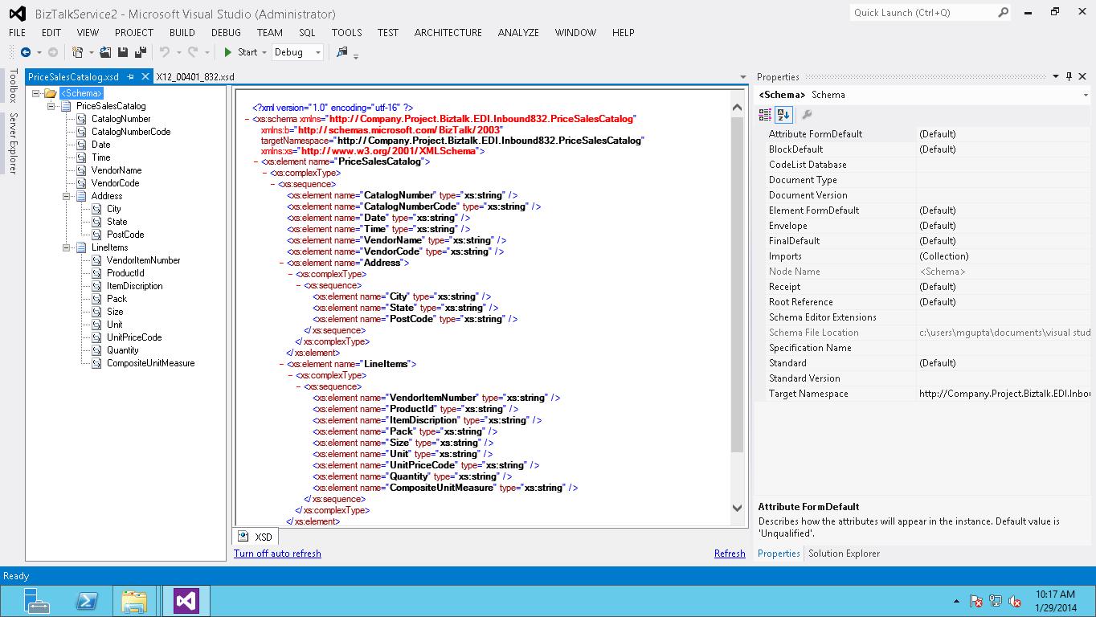Image resolution: width=1096 pixels, height=617 pixels.
Task: Click the Save toolbar icon
Action: coord(123,52)
